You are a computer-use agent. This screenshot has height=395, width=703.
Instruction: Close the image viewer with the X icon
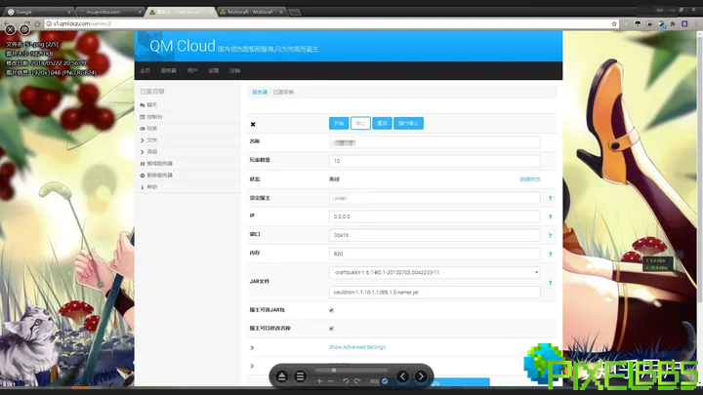click(x=10, y=29)
